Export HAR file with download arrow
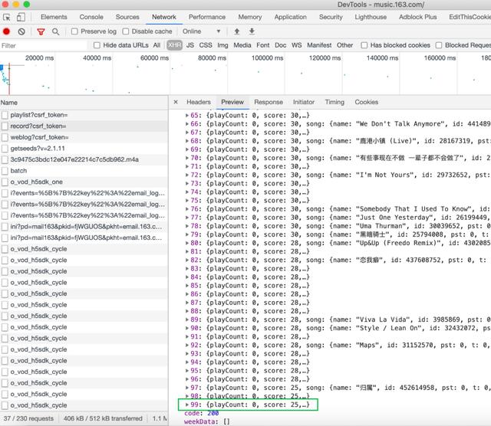Viewport: 491px width, 426px height. pos(252,31)
